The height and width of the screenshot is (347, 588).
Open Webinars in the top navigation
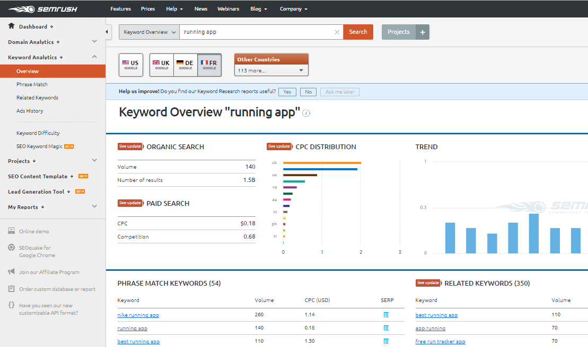(x=229, y=9)
